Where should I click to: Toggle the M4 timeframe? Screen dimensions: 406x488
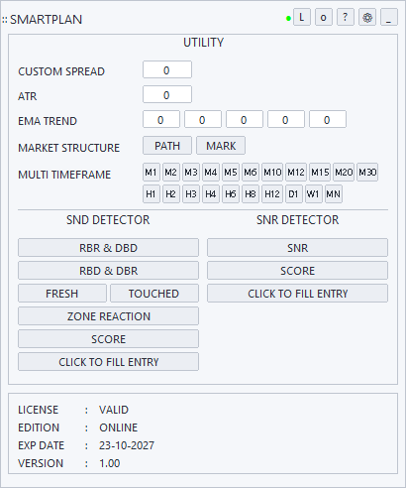211,172
